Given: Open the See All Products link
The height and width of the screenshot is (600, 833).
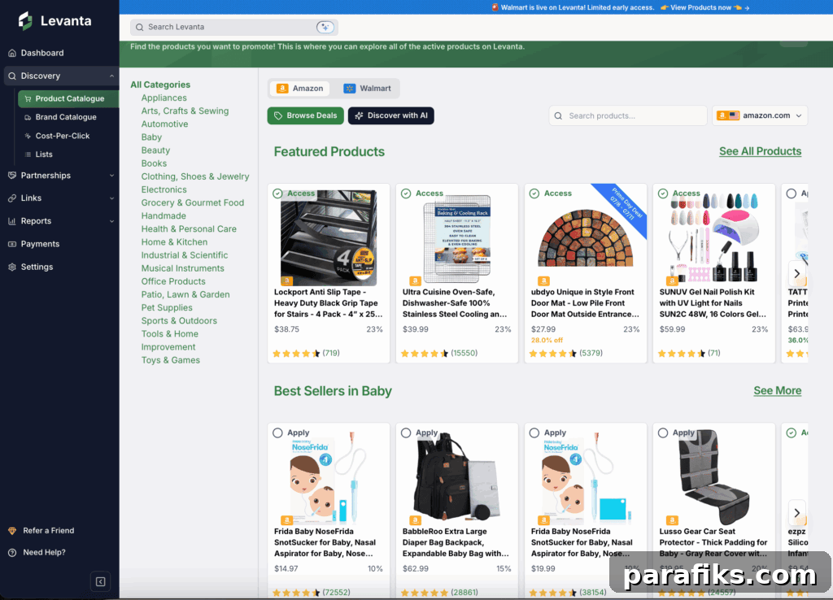Looking at the screenshot, I should click(761, 151).
